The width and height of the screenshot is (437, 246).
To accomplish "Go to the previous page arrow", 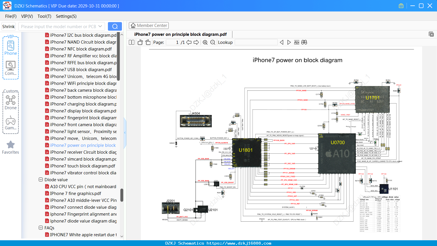I will (189, 42).
